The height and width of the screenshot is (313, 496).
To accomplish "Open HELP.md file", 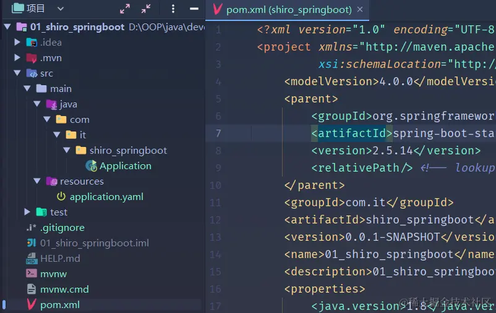I will click(x=60, y=259).
